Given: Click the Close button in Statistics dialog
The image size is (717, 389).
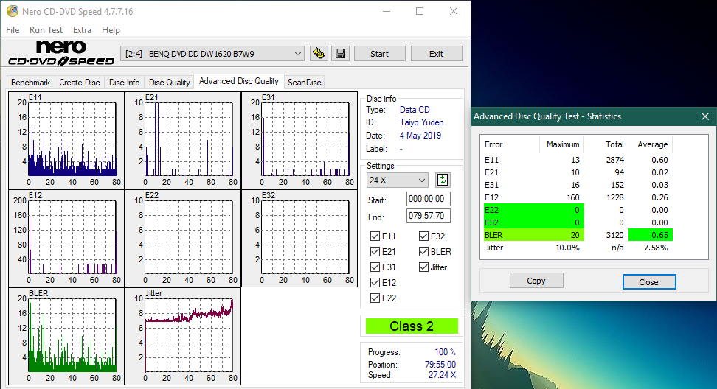Looking at the screenshot, I should pos(649,281).
